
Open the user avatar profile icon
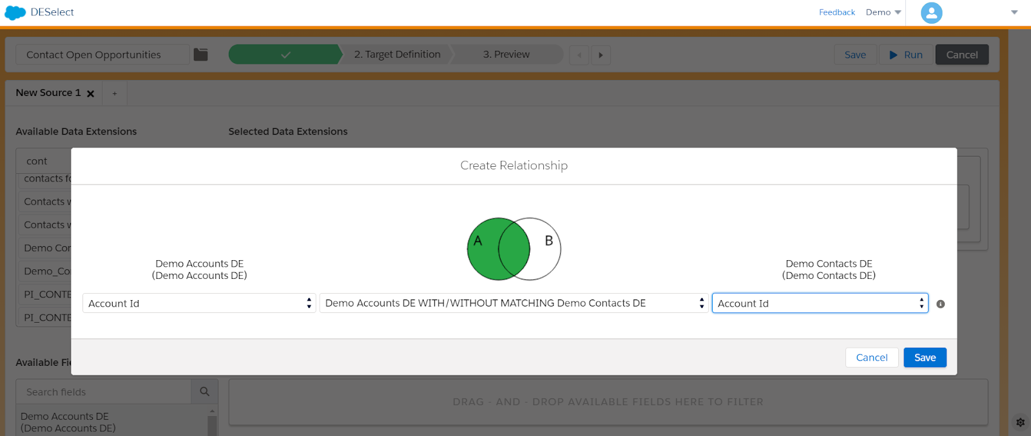pos(931,12)
